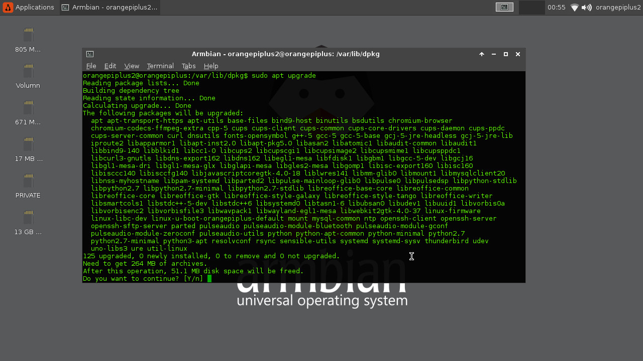Click the [Y/n] prompt cursor
Viewport: 643px width, 361px height.
coord(209,279)
